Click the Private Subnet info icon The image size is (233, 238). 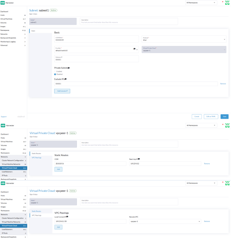coord(69,68)
